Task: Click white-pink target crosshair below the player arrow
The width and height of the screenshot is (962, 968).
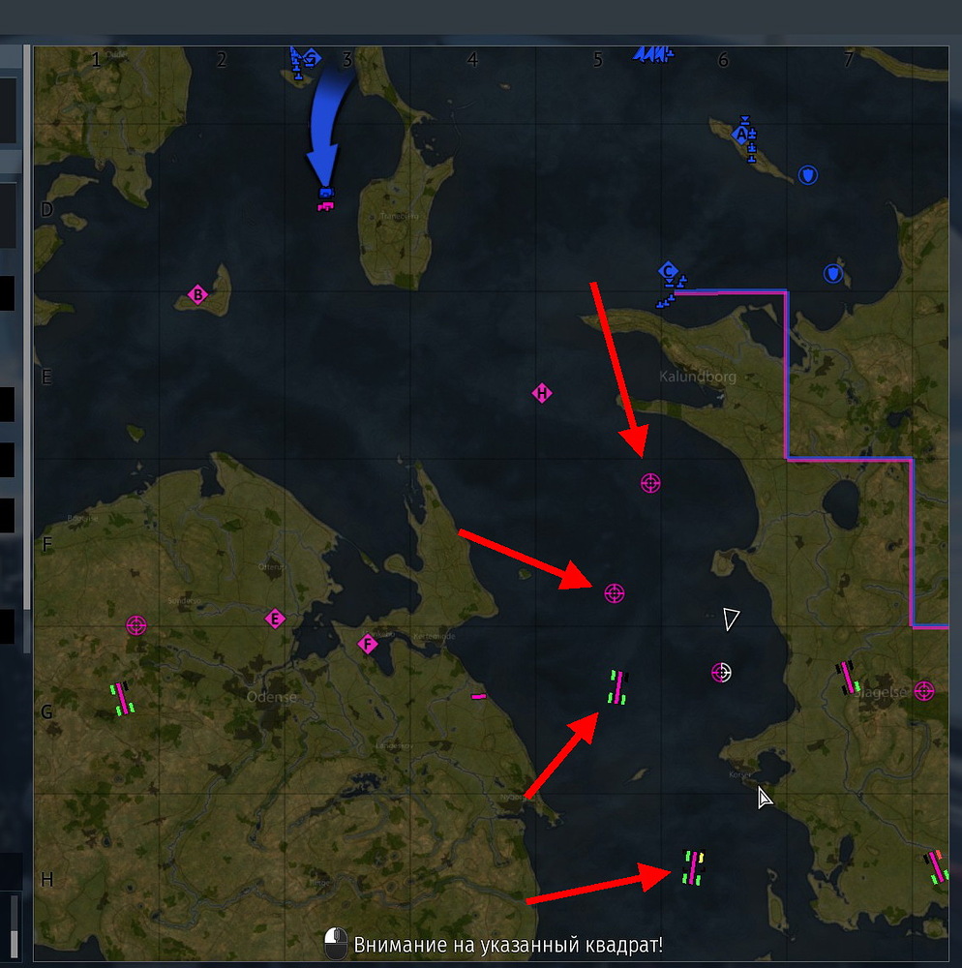Action: point(721,673)
